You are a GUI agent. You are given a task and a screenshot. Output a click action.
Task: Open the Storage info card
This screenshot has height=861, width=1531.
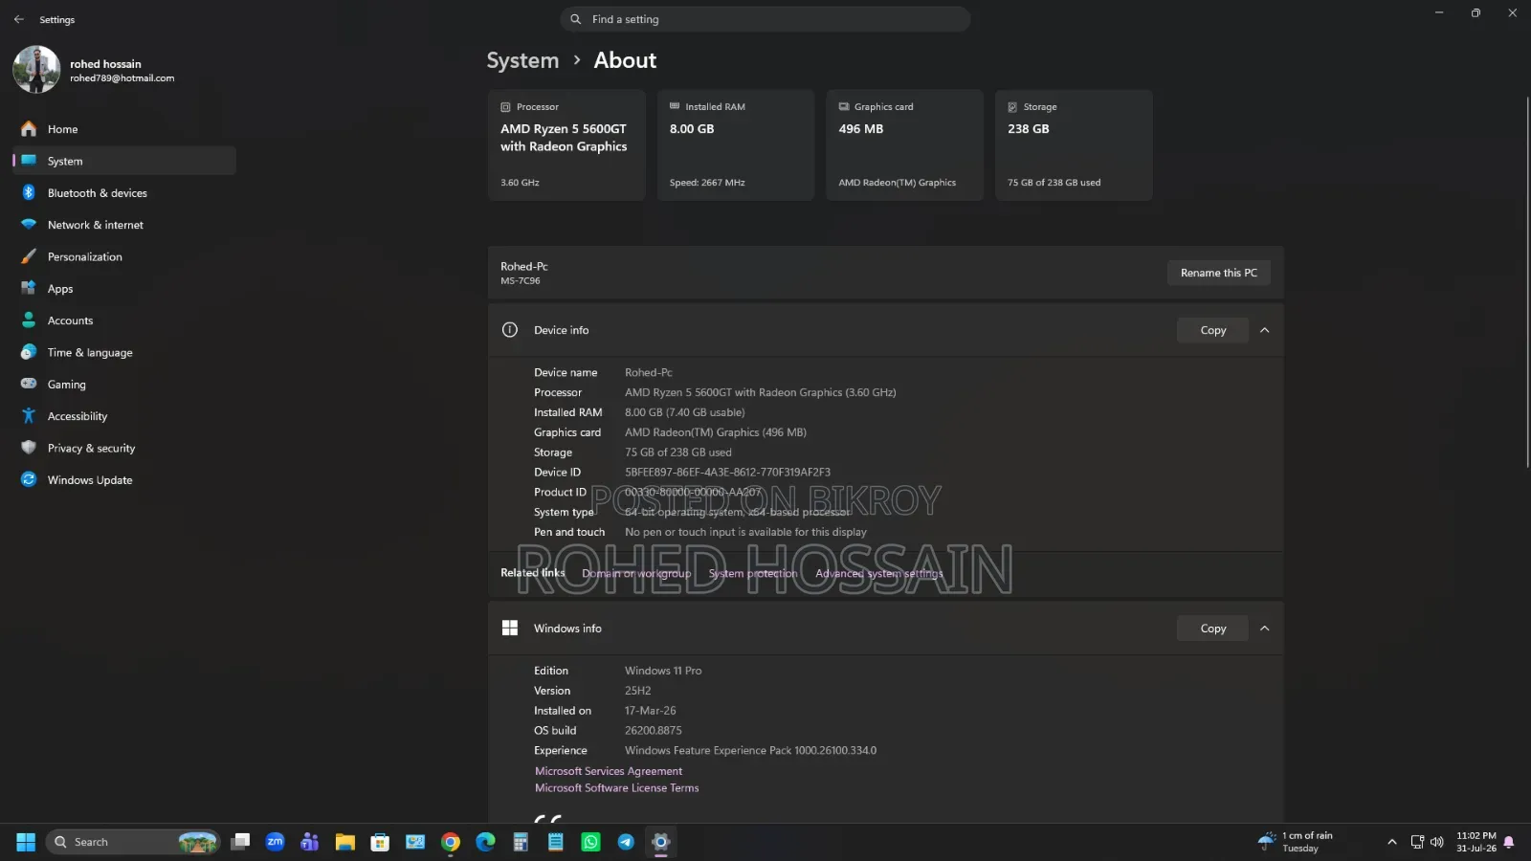[1074, 145]
